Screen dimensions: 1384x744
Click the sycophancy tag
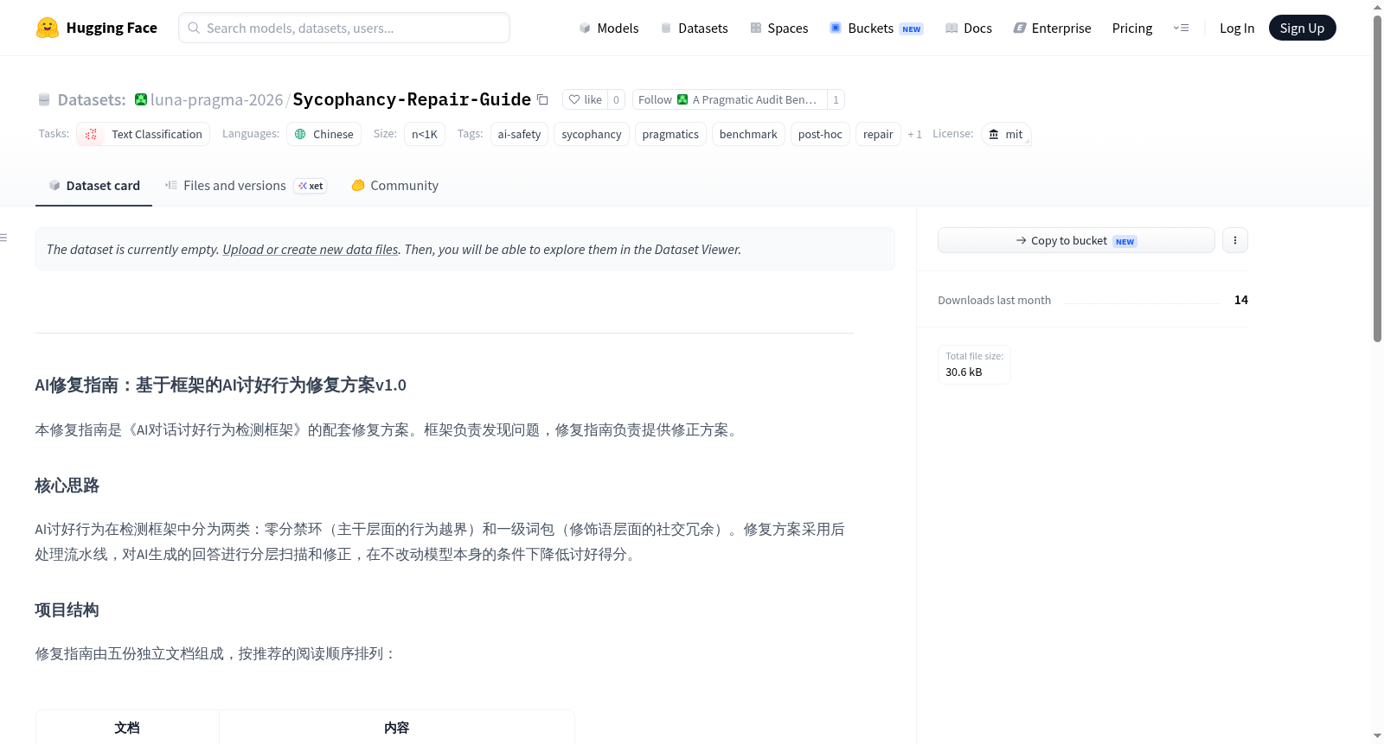[592, 134]
